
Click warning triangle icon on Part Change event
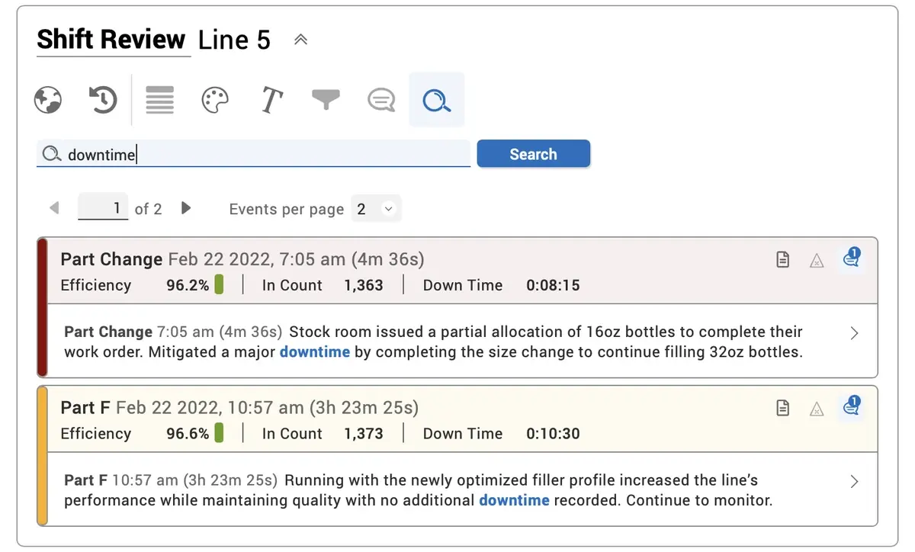point(817,261)
